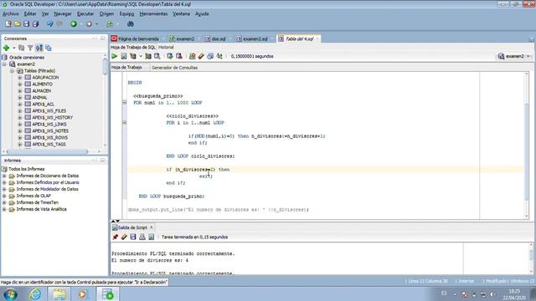Click the green Back navigation arrow icon
536x301 pixels.
pos(74,24)
